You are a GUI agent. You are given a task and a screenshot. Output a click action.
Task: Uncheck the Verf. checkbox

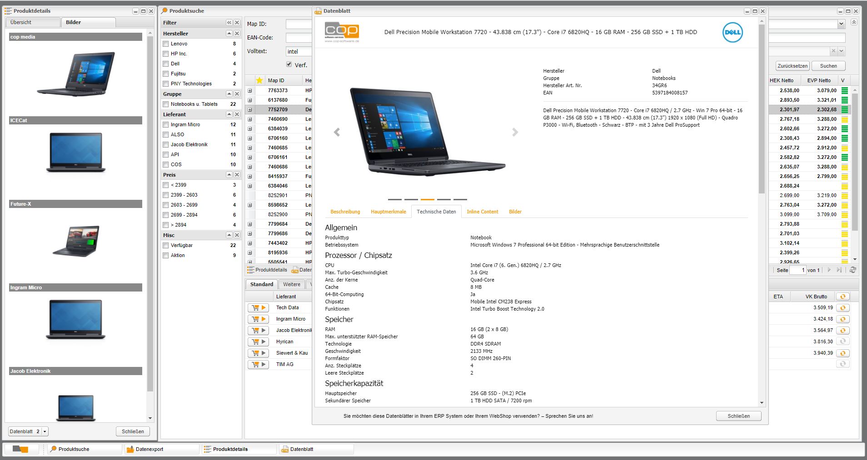(289, 64)
